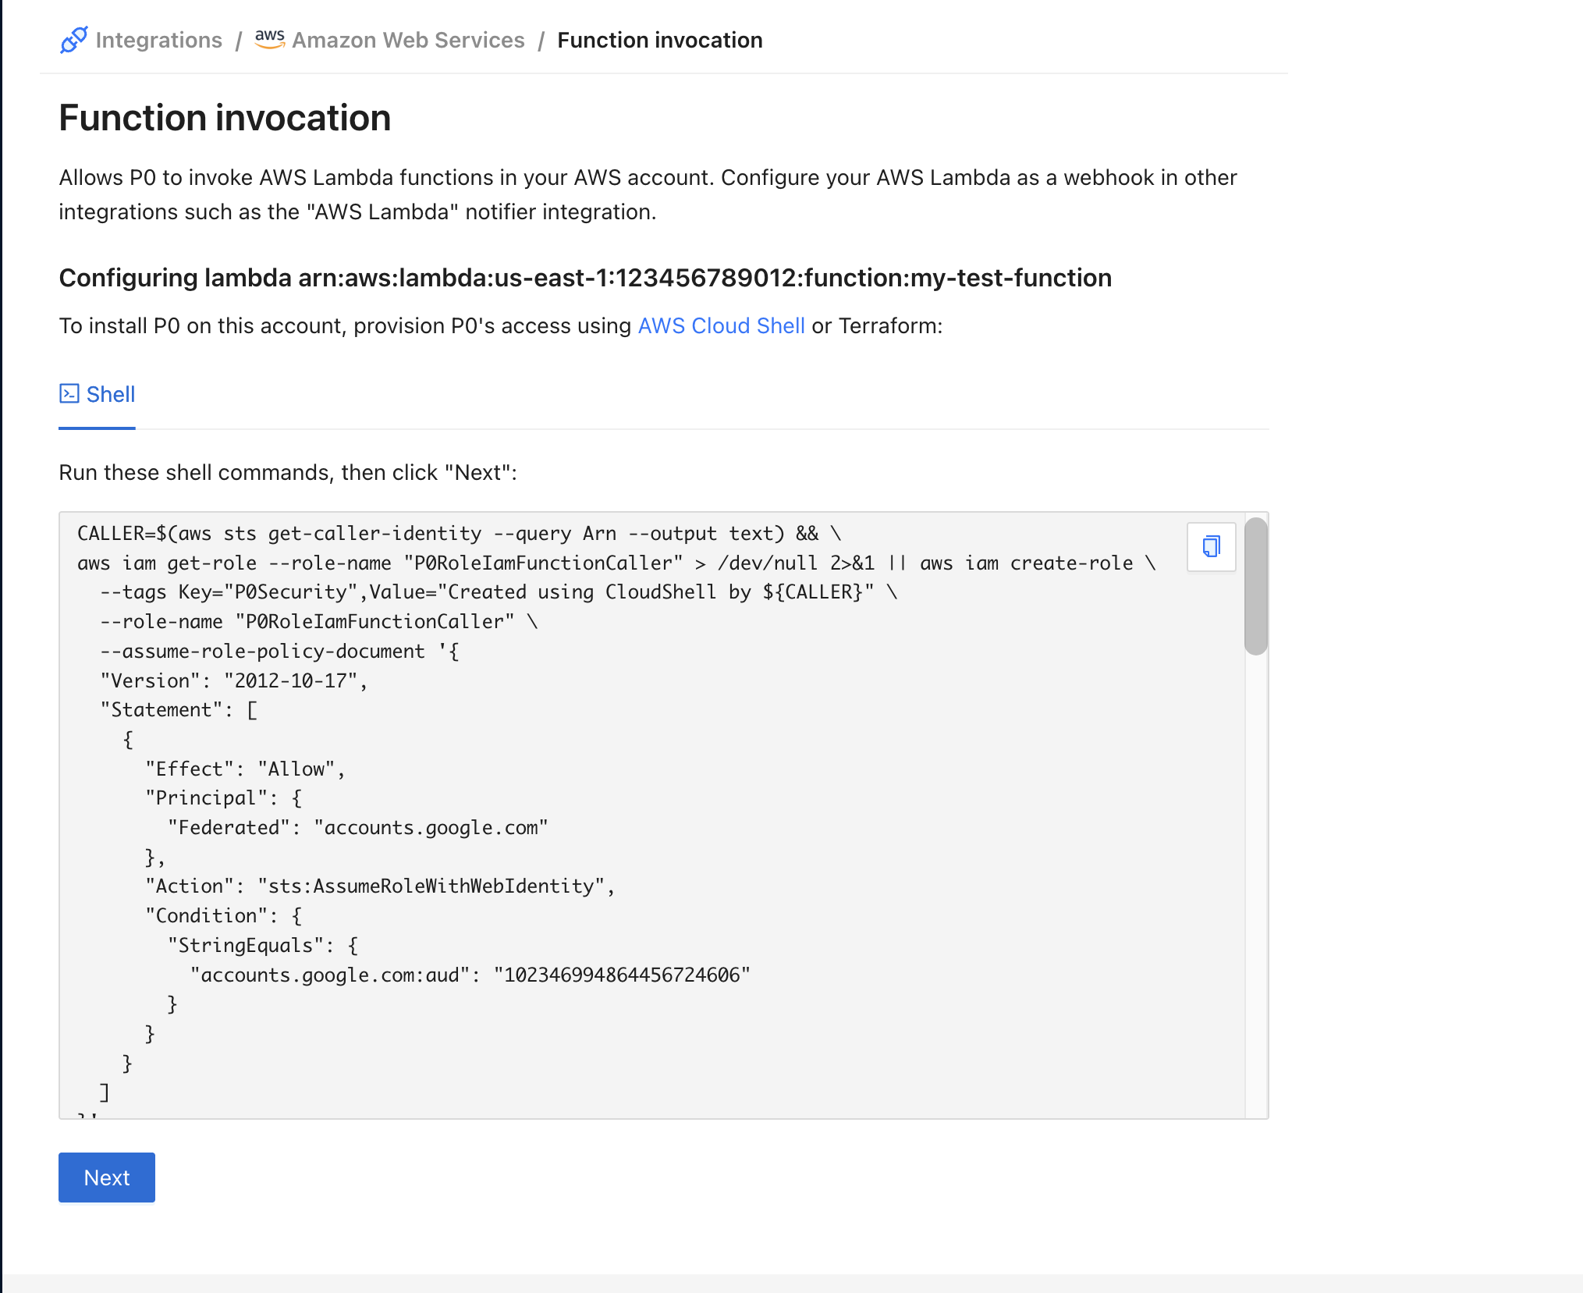Click the Configuring lambda ARN heading
This screenshot has height=1293, width=1583.
pyautogui.click(x=585, y=278)
